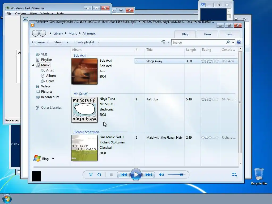Screen dimensions: 272x204
Task: Select Maid with the Flaxen Hair track
Action: point(186,138)
